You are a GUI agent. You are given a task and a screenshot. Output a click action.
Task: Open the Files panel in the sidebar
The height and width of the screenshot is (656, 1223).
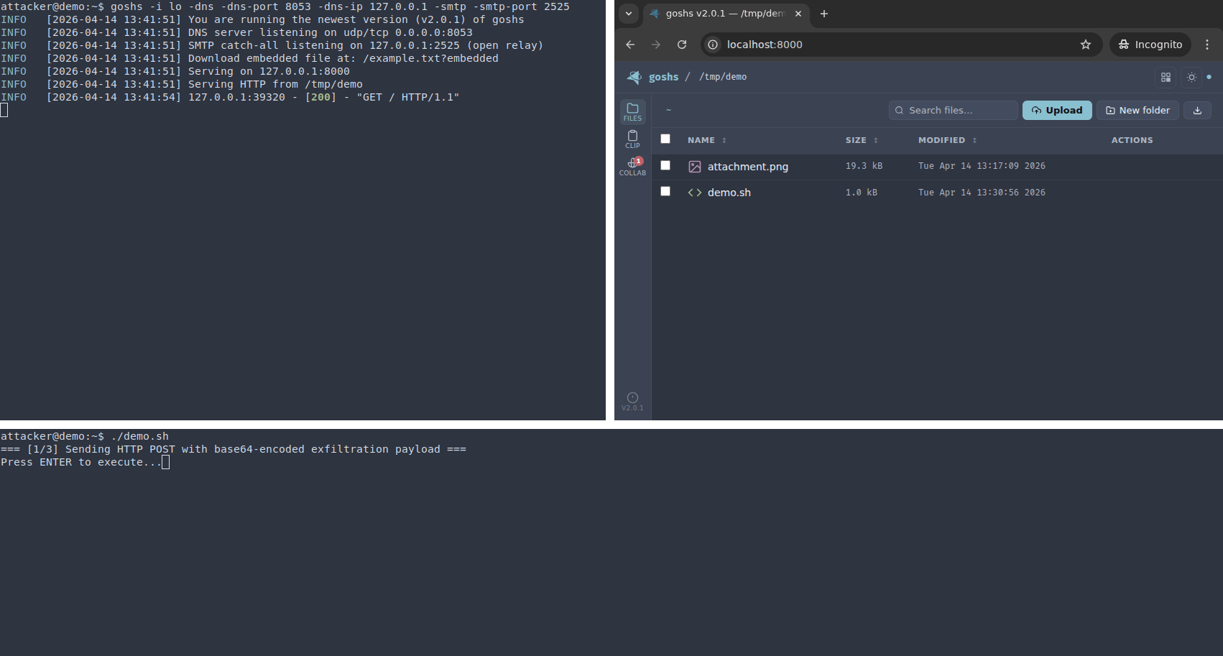(x=632, y=111)
